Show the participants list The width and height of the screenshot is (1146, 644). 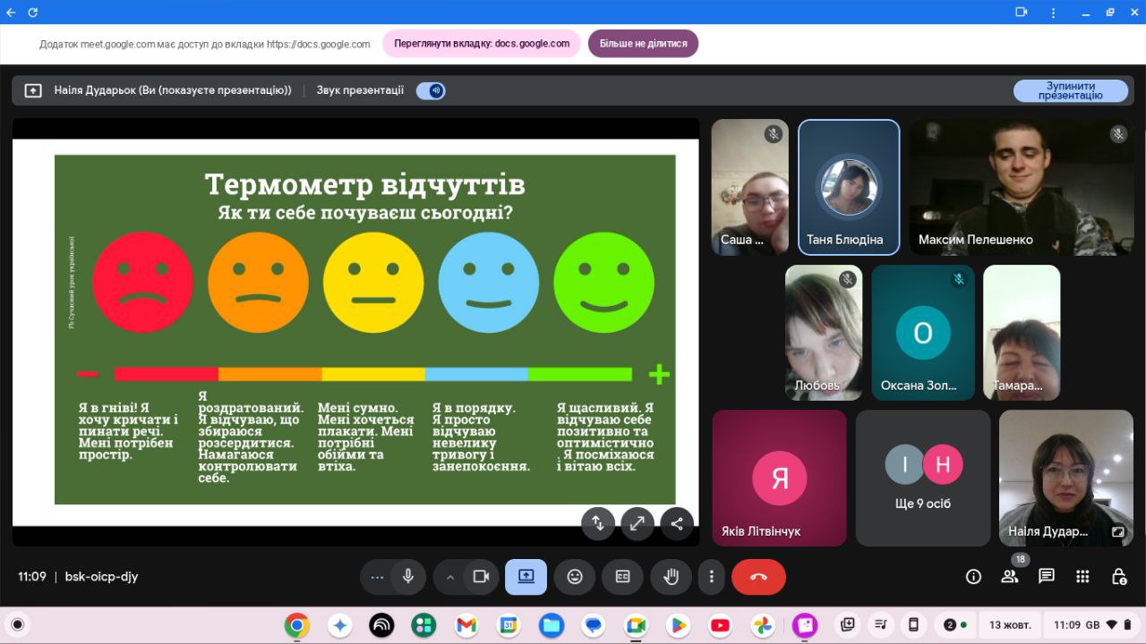(x=1010, y=577)
